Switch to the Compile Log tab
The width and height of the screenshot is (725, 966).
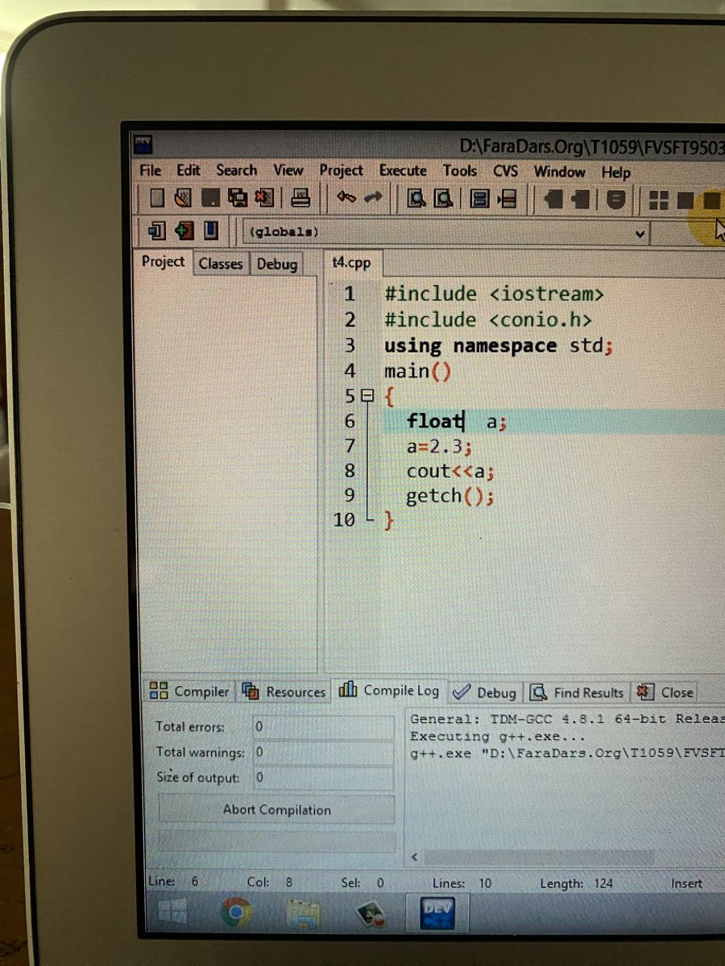click(x=389, y=691)
